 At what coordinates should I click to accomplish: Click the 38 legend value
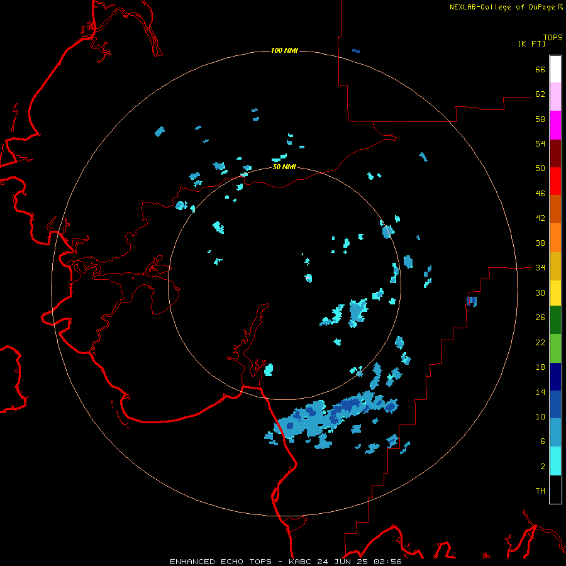pos(540,243)
